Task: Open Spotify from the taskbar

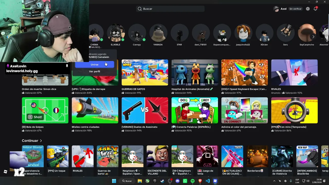Action: (x=193, y=181)
